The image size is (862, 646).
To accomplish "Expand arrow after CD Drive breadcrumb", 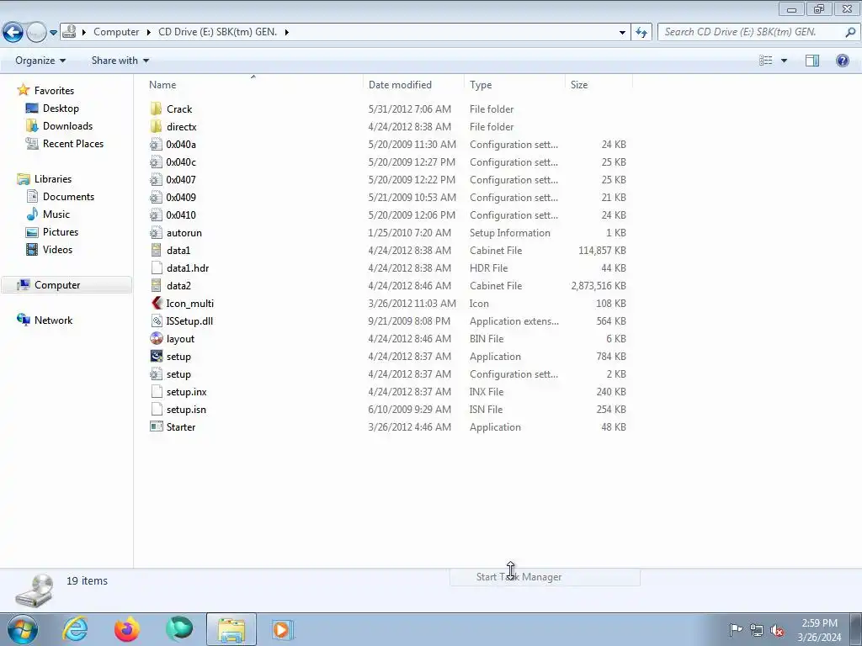I will 287,33.
